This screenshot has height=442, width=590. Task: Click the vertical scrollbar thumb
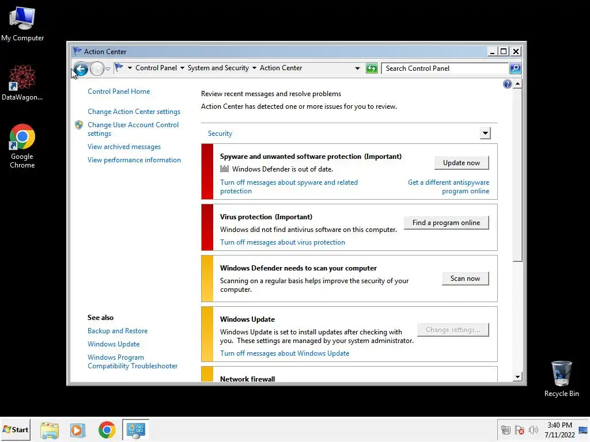click(x=518, y=175)
